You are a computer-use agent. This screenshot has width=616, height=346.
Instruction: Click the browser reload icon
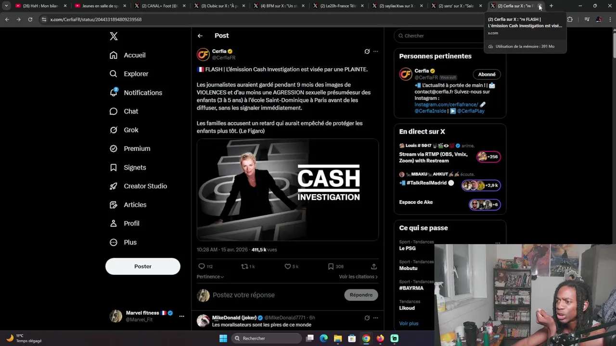pyautogui.click(x=30, y=20)
